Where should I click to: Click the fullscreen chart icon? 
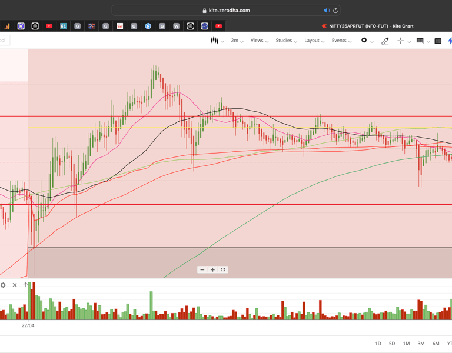(223, 269)
